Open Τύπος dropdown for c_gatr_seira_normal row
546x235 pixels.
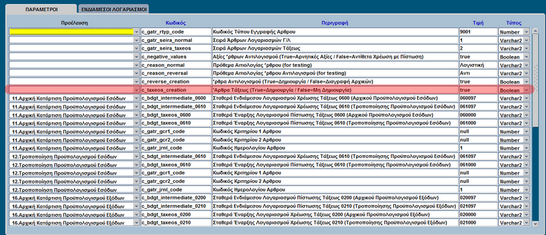point(526,40)
